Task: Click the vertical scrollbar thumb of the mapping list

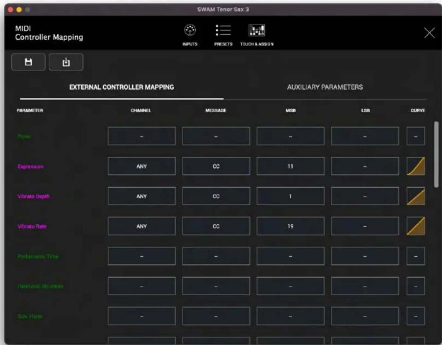Action: point(436,154)
